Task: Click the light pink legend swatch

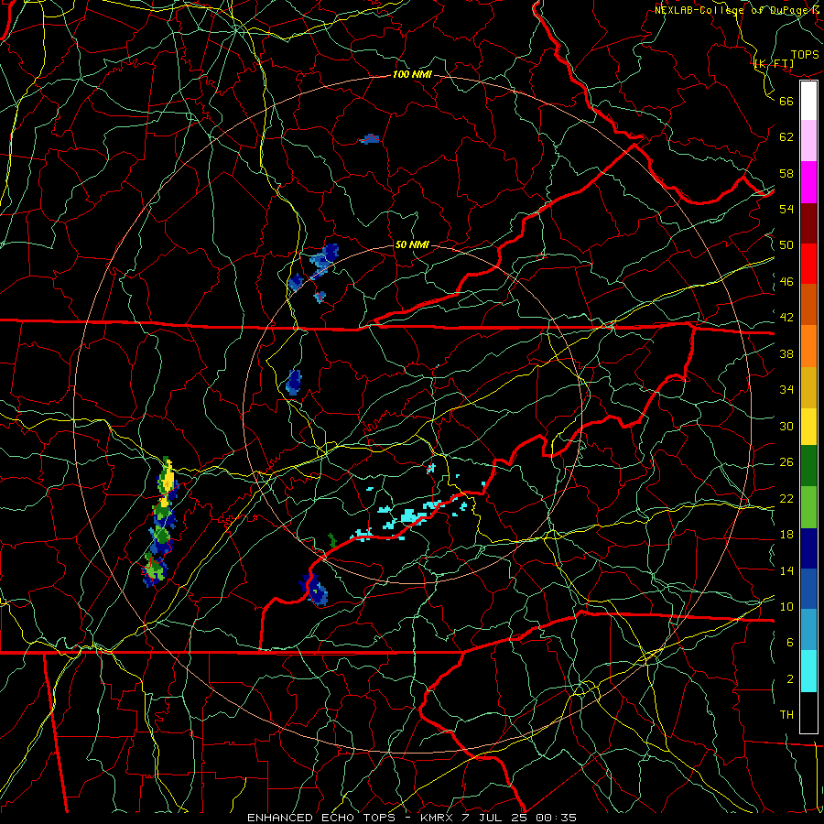Action: pyautogui.click(x=808, y=140)
